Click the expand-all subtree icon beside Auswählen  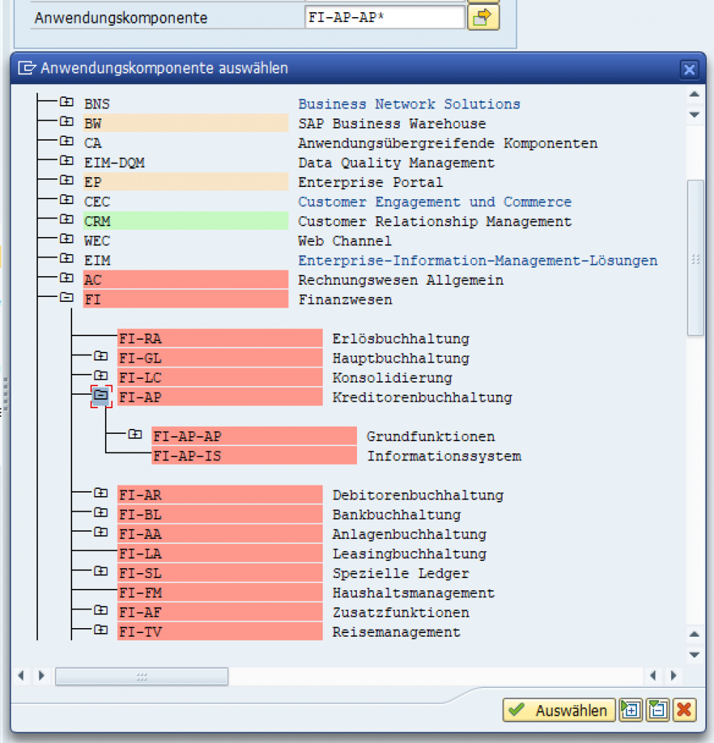coord(630,710)
